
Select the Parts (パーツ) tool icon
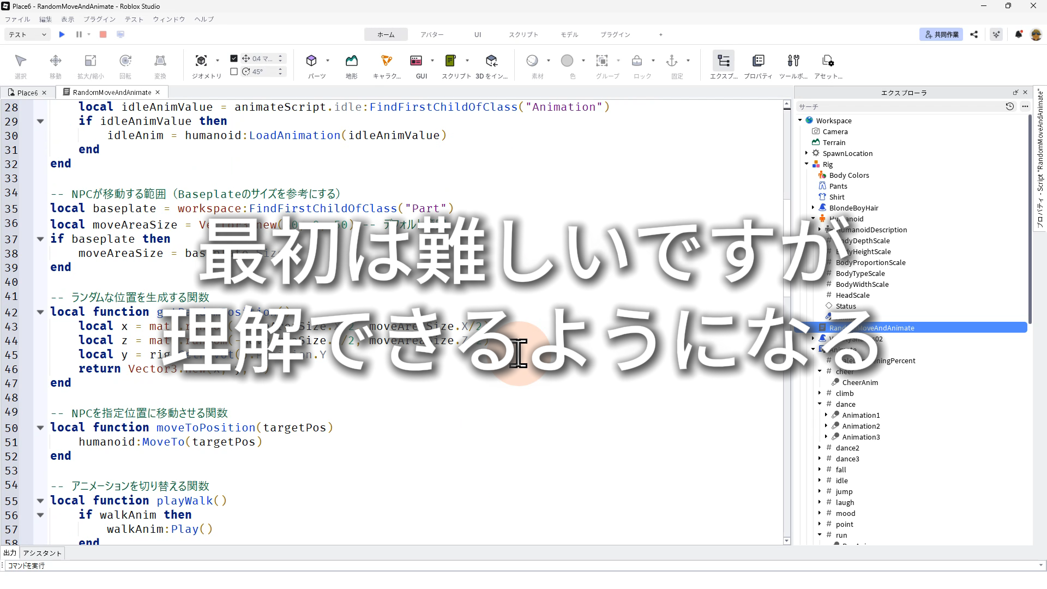tap(311, 61)
